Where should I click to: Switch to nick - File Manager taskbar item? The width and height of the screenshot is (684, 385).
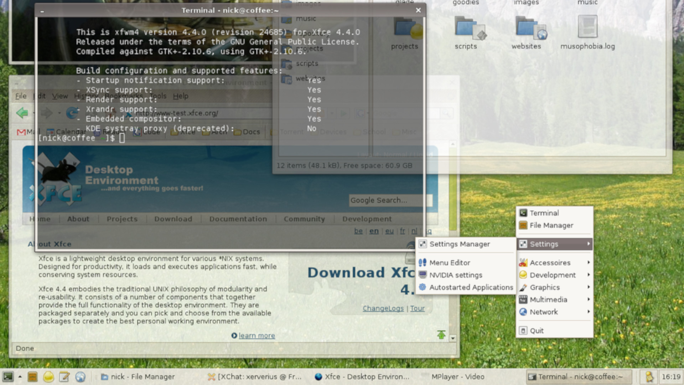[x=138, y=376]
